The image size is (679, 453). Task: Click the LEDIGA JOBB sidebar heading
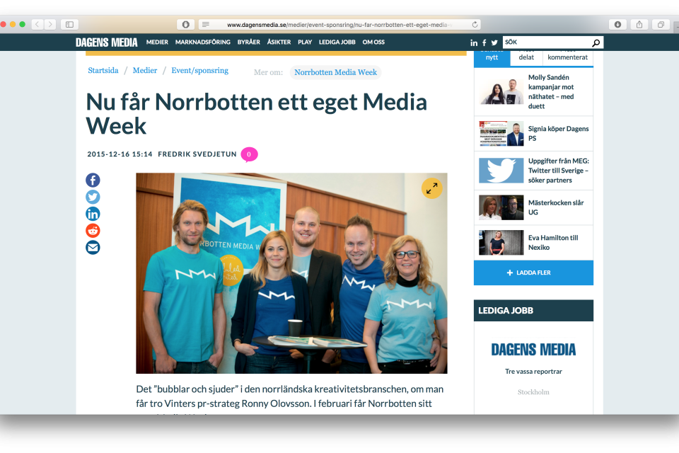(x=533, y=311)
